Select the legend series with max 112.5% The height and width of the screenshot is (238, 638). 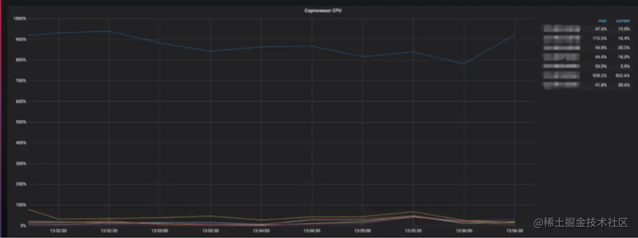point(562,38)
